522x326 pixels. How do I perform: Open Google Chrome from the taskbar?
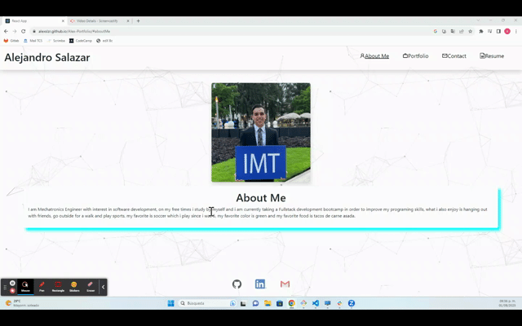point(292,303)
